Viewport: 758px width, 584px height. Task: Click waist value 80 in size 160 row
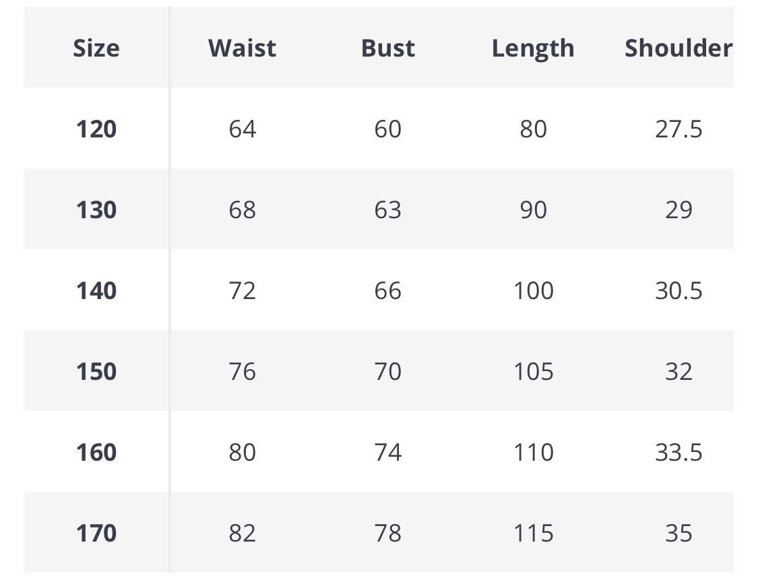point(242,452)
